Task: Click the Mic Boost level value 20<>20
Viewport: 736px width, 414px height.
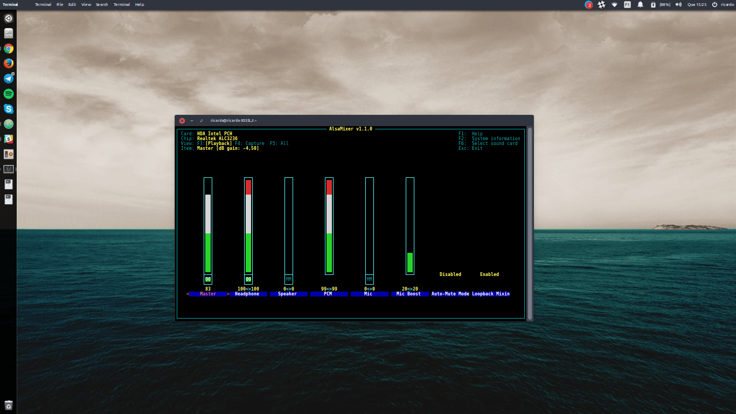Action: pyautogui.click(x=410, y=289)
